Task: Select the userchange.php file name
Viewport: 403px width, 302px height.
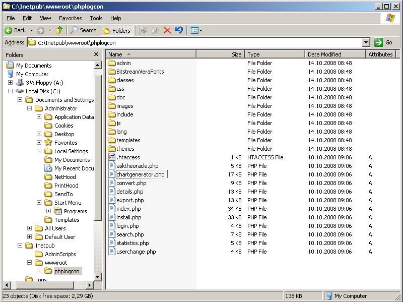Action: [x=136, y=252]
